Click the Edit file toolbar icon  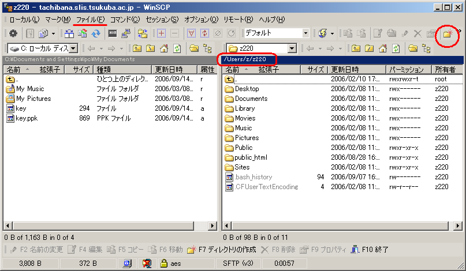coord(378,33)
